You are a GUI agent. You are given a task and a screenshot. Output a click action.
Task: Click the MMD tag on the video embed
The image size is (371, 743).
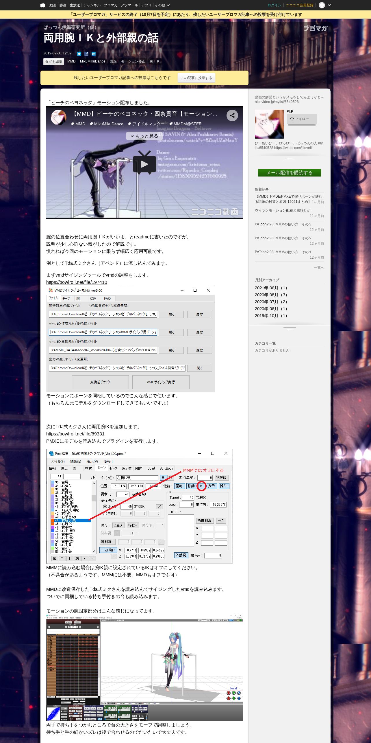[x=78, y=124]
